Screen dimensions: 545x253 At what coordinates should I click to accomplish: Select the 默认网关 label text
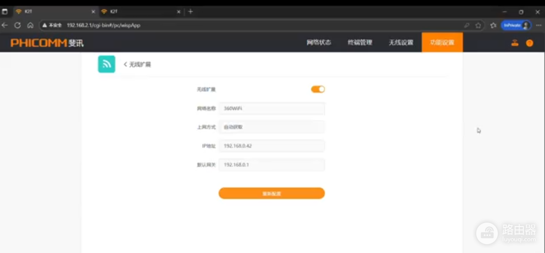206,165
